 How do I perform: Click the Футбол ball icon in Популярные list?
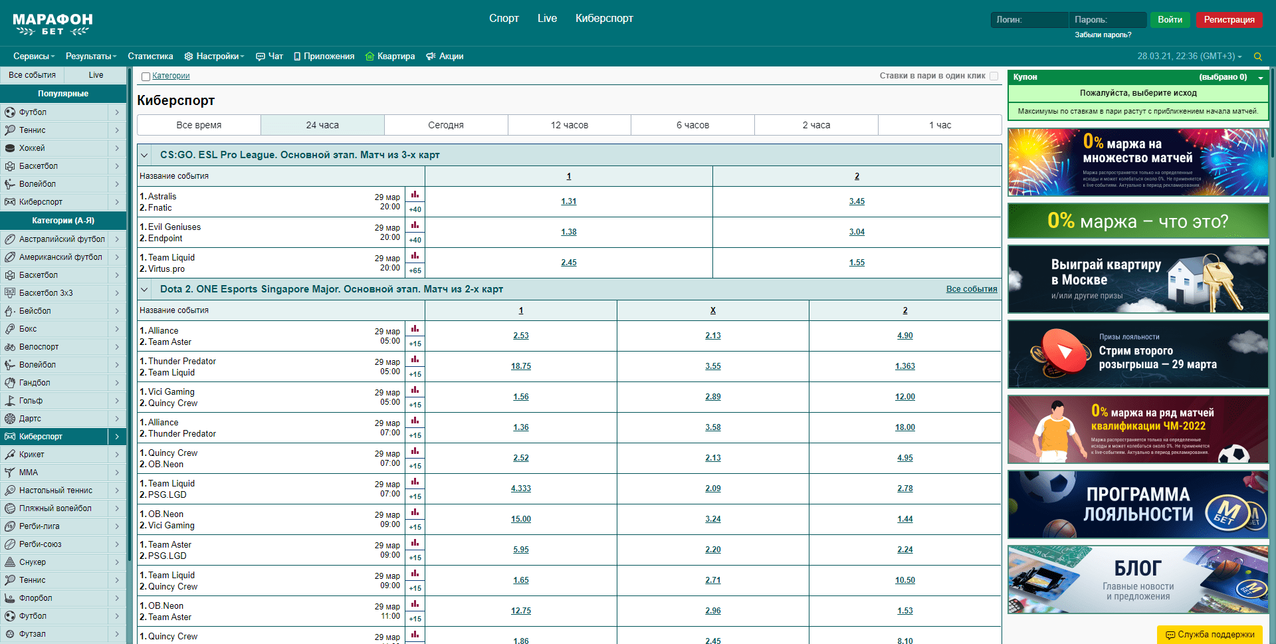point(10,112)
